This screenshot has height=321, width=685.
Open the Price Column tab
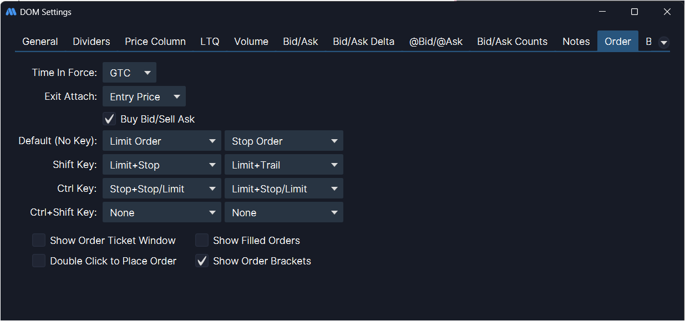[x=155, y=42]
